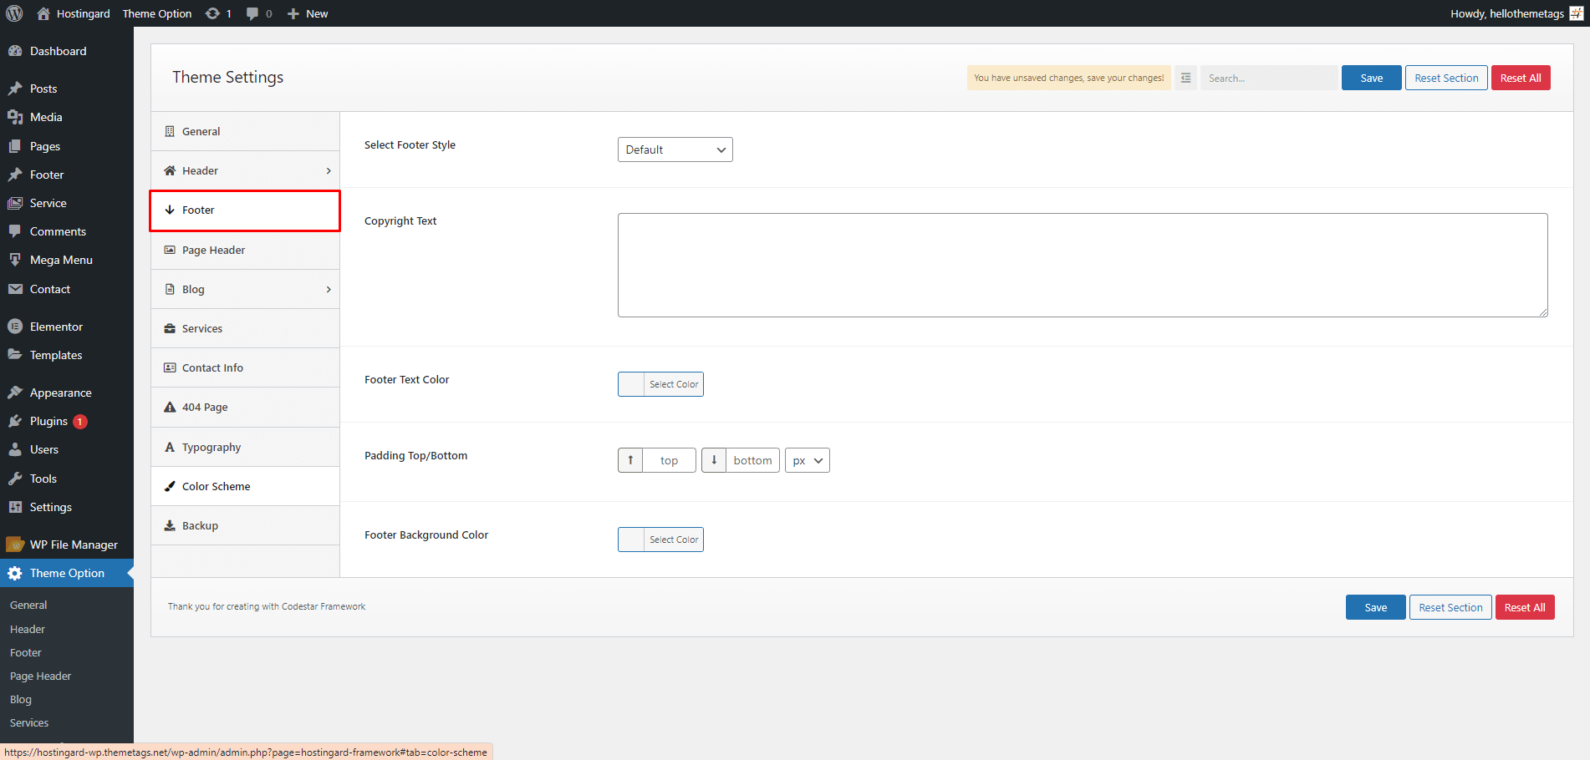Open the Contact Info settings tab
Viewport: 1590px width, 760px height.
click(245, 367)
